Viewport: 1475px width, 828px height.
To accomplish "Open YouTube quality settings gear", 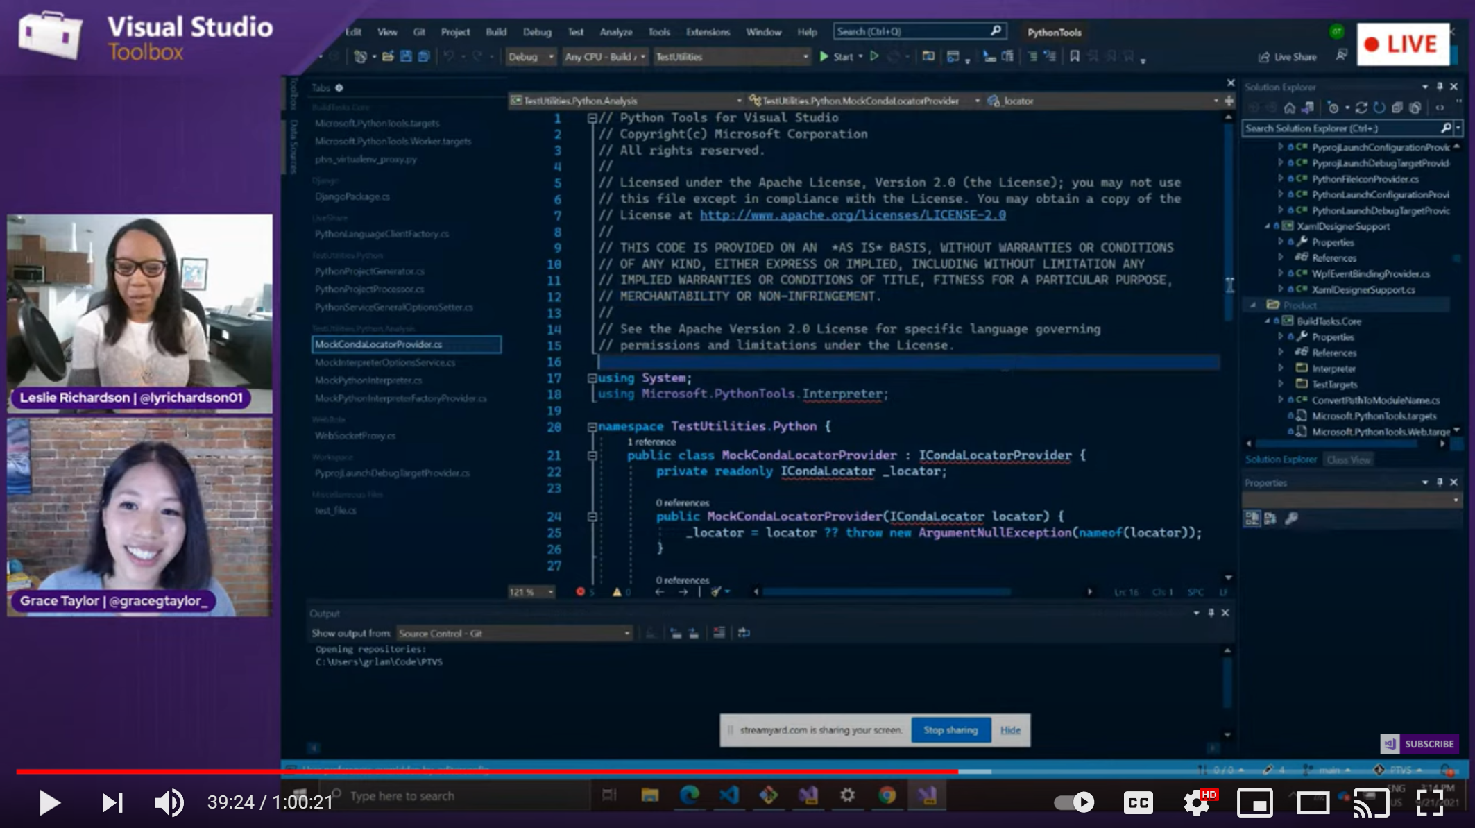I will [1197, 803].
